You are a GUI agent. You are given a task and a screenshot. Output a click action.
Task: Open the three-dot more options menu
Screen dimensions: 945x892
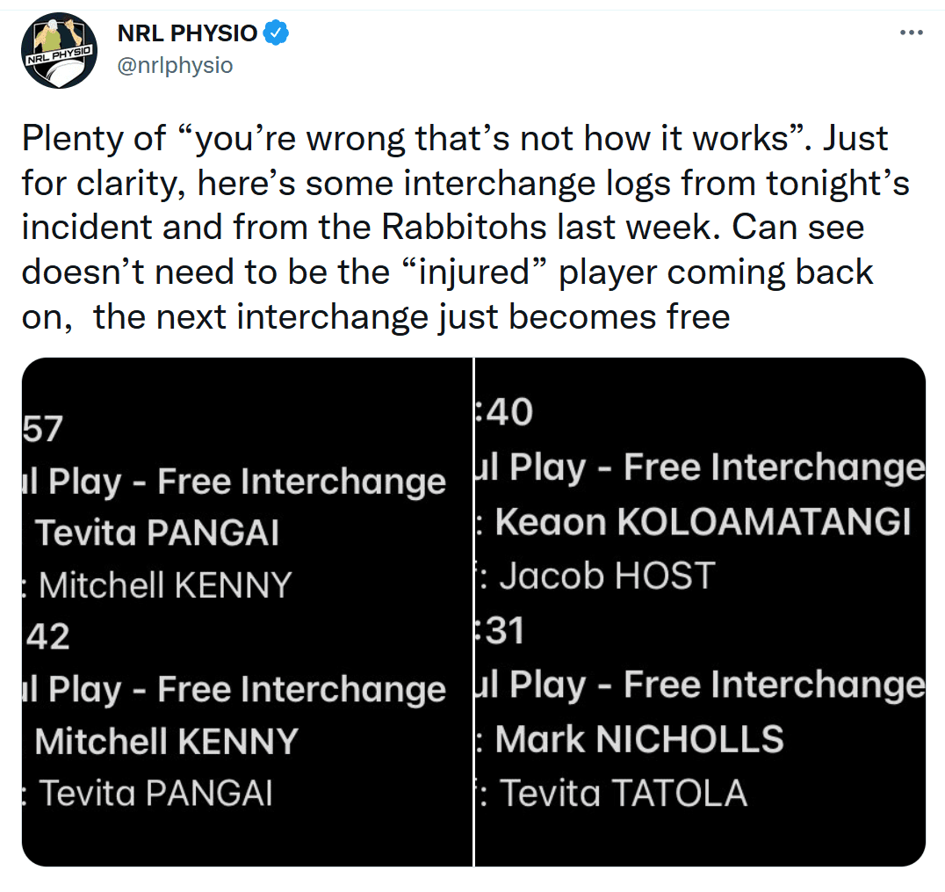coord(912,33)
